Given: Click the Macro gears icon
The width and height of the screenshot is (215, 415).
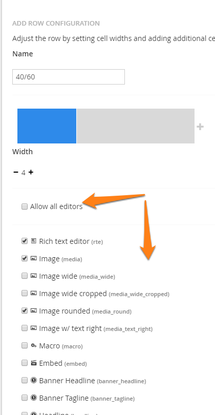Looking at the screenshot, I should point(34,345).
